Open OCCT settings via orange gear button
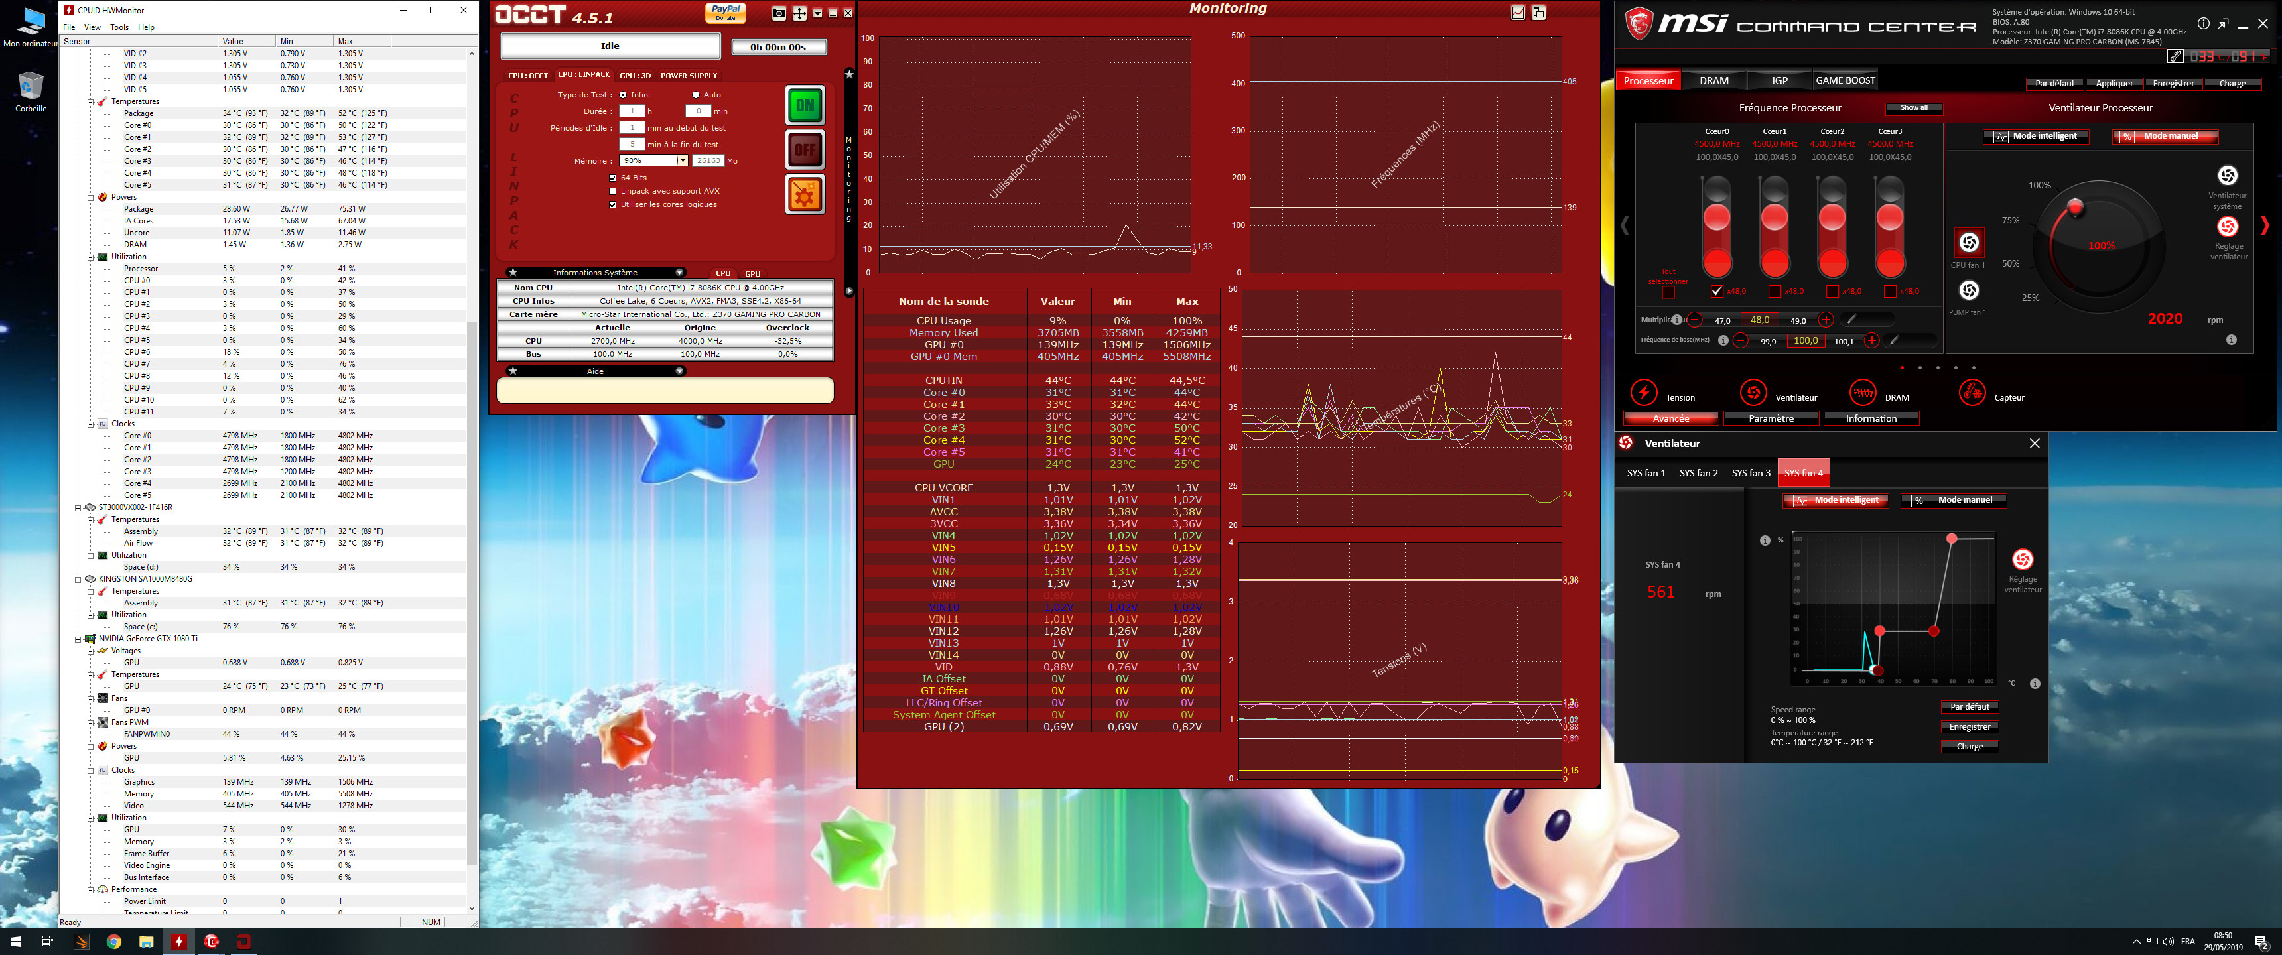This screenshot has height=955, width=2282. (x=805, y=194)
